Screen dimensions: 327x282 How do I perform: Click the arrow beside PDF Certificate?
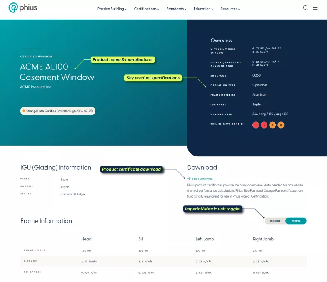coord(189,179)
